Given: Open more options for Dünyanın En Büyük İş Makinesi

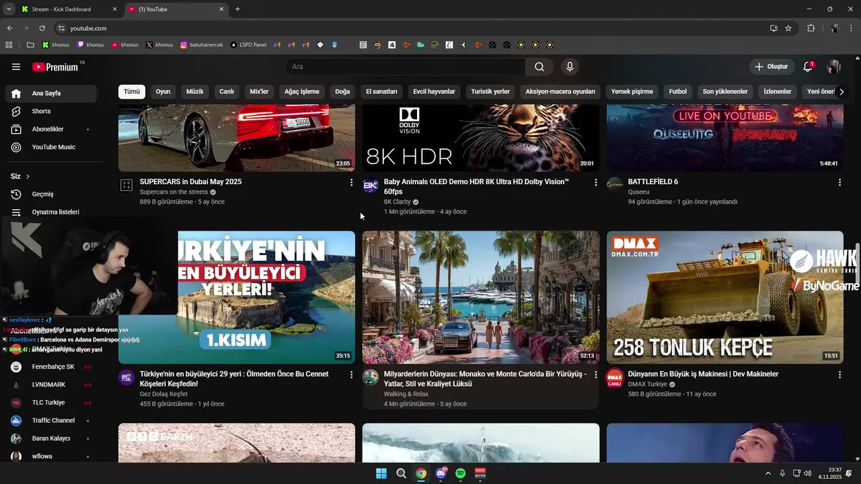Looking at the screenshot, I should click(x=839, y=374).
